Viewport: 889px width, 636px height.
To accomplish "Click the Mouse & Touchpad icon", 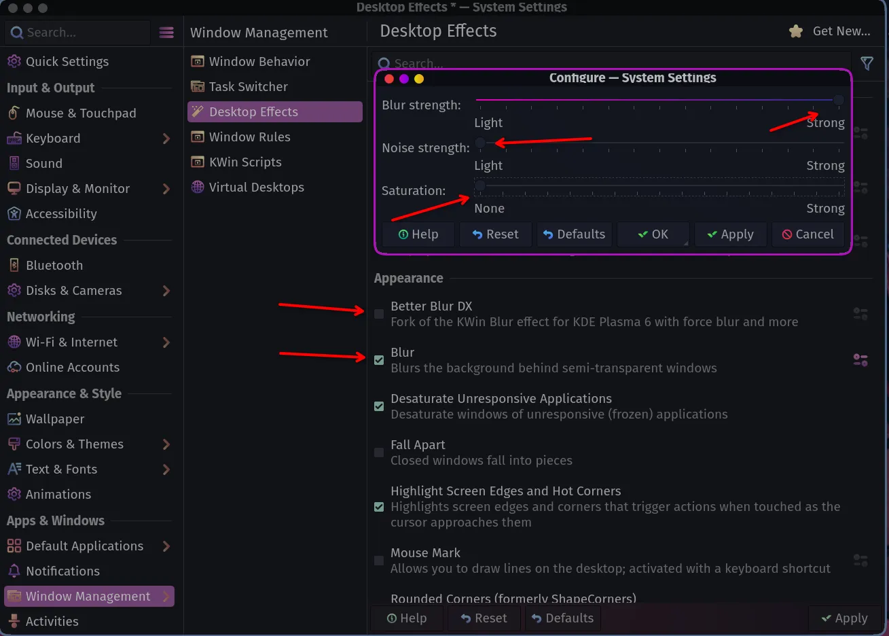I will (14, 113).
